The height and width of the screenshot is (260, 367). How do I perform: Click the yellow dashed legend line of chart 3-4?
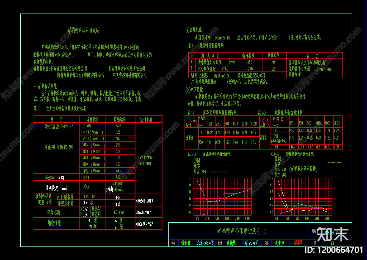tap(334, 163)
